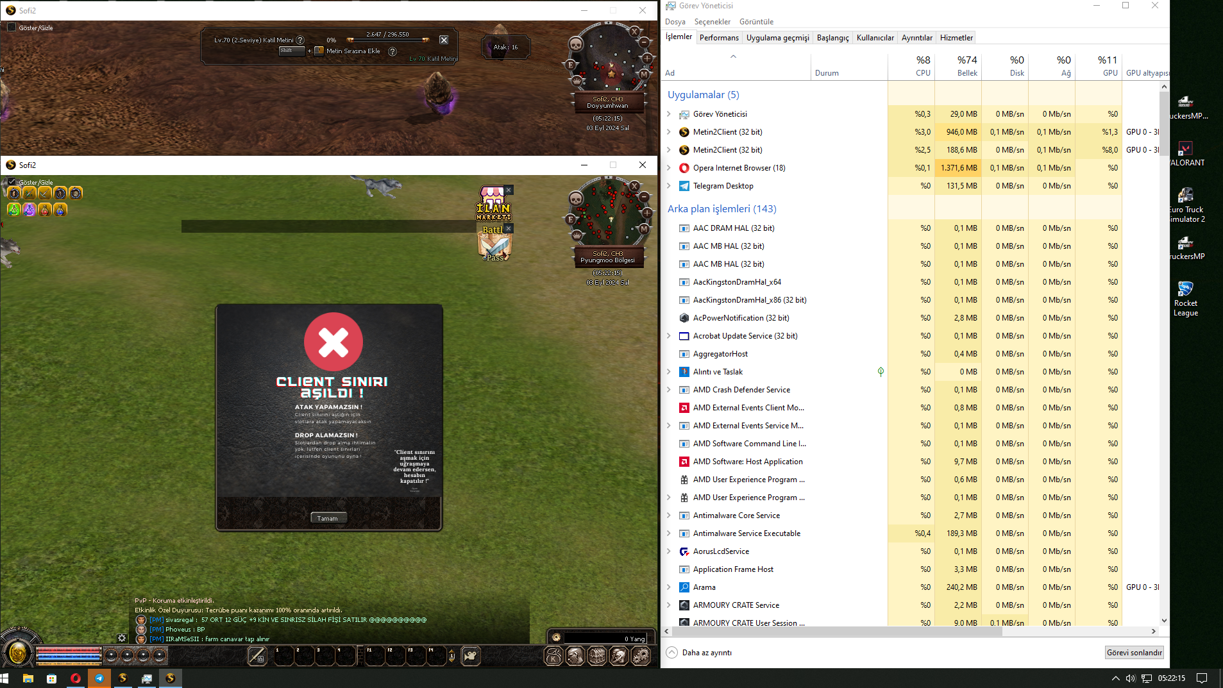Screen dimensions: 1223x688
Task: Expand the Alıntı ve Taslak row
Action: coord(669,372)
